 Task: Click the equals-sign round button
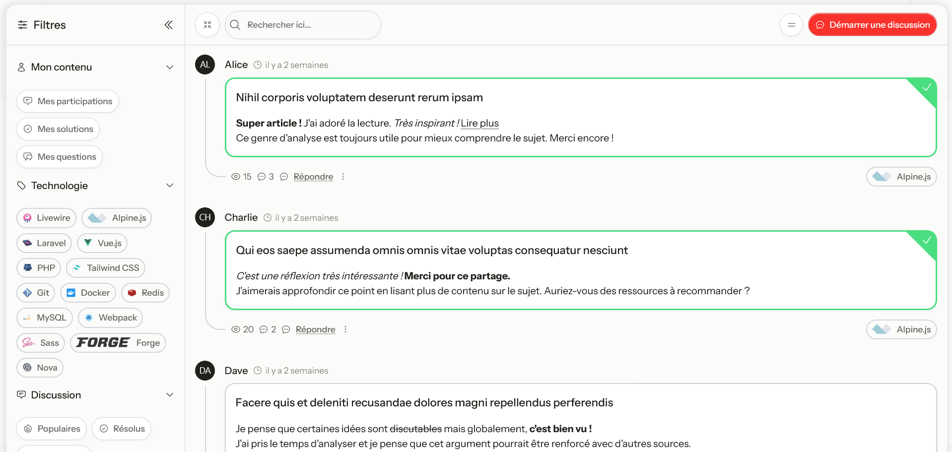(791, 25)
